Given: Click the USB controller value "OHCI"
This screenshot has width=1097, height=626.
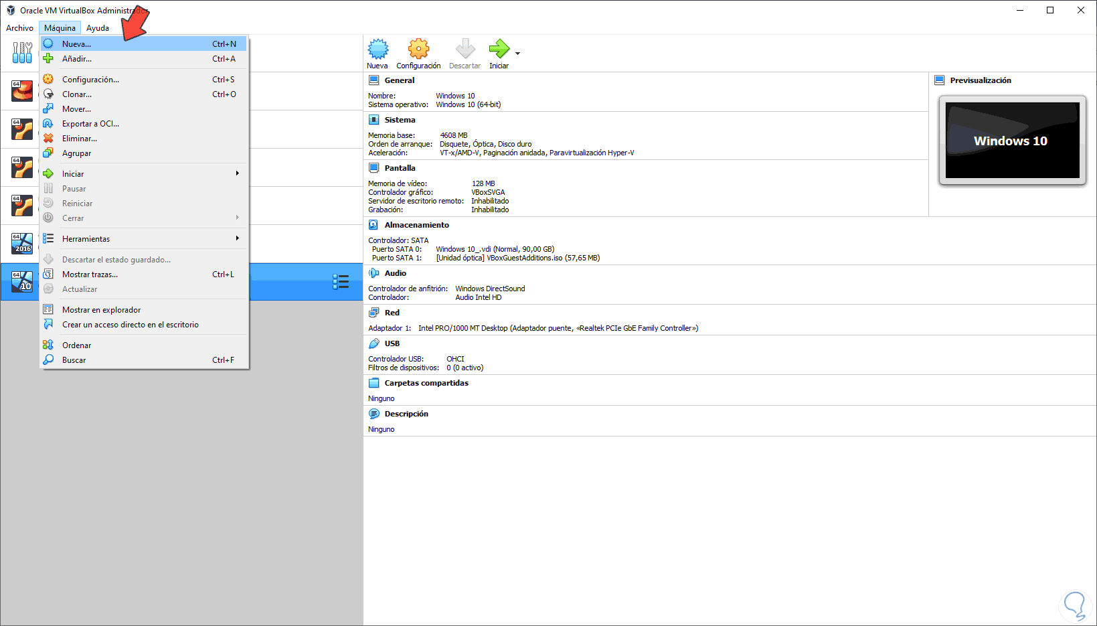Looking at the screenshot, I should [x=455, y=359].
